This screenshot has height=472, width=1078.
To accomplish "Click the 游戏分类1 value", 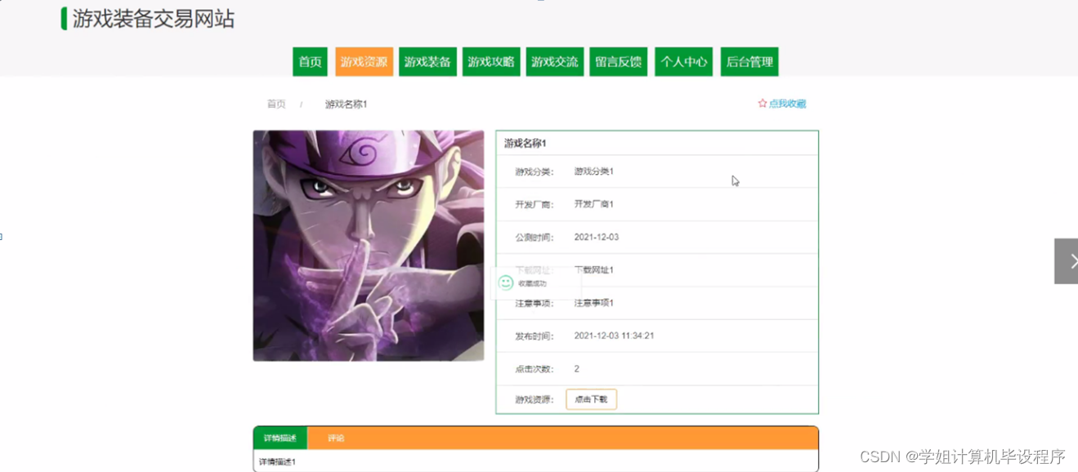I will point(593,171).
